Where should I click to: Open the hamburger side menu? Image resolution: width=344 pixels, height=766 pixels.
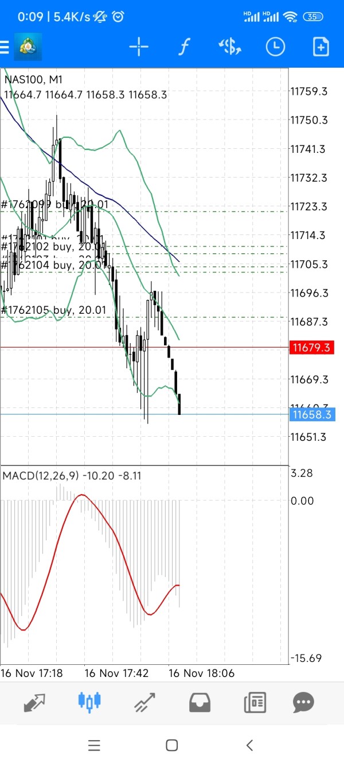click(4, 47)
